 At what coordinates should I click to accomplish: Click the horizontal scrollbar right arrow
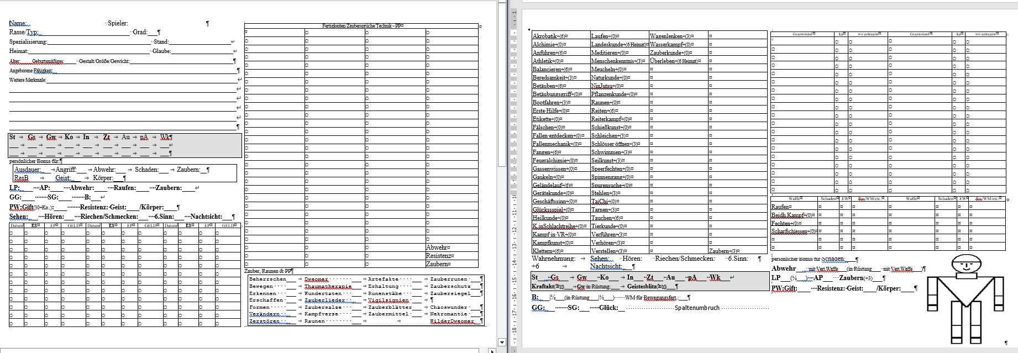pyautogui.click(x=492, y=350)
